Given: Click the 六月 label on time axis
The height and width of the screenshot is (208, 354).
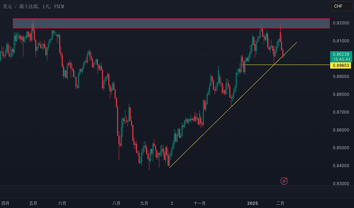Looking at the screenshot, I should pyautogui.click(x=62, y=203).
